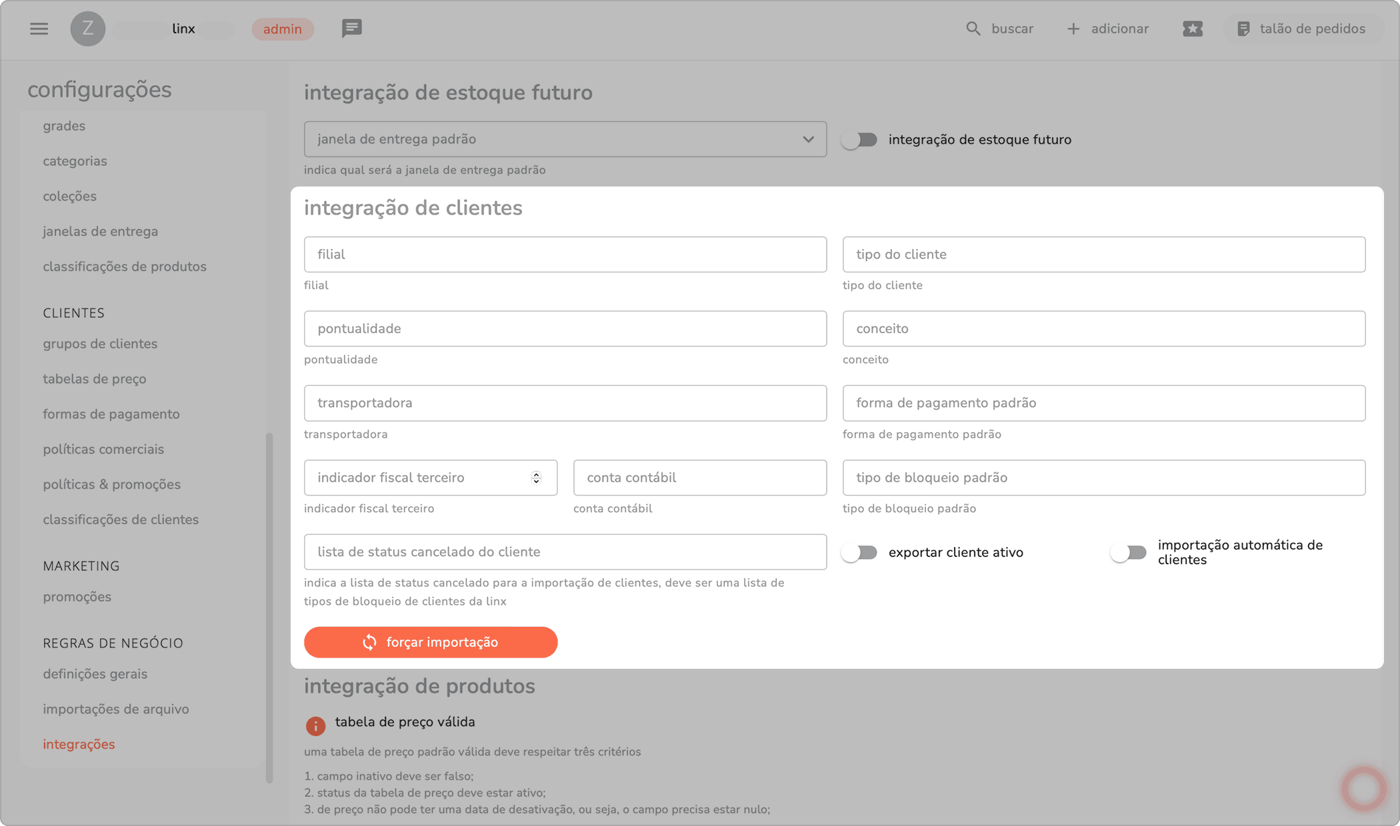Click lista de status cancelado field
Viewport: 1400px width, 826px height.
[x=565, y=552]
